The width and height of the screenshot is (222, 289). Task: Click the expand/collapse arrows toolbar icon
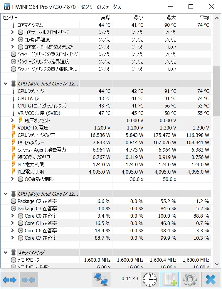[x=10, y=280]
